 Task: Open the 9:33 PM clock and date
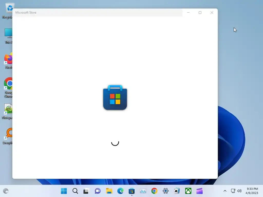click(252, 191)
